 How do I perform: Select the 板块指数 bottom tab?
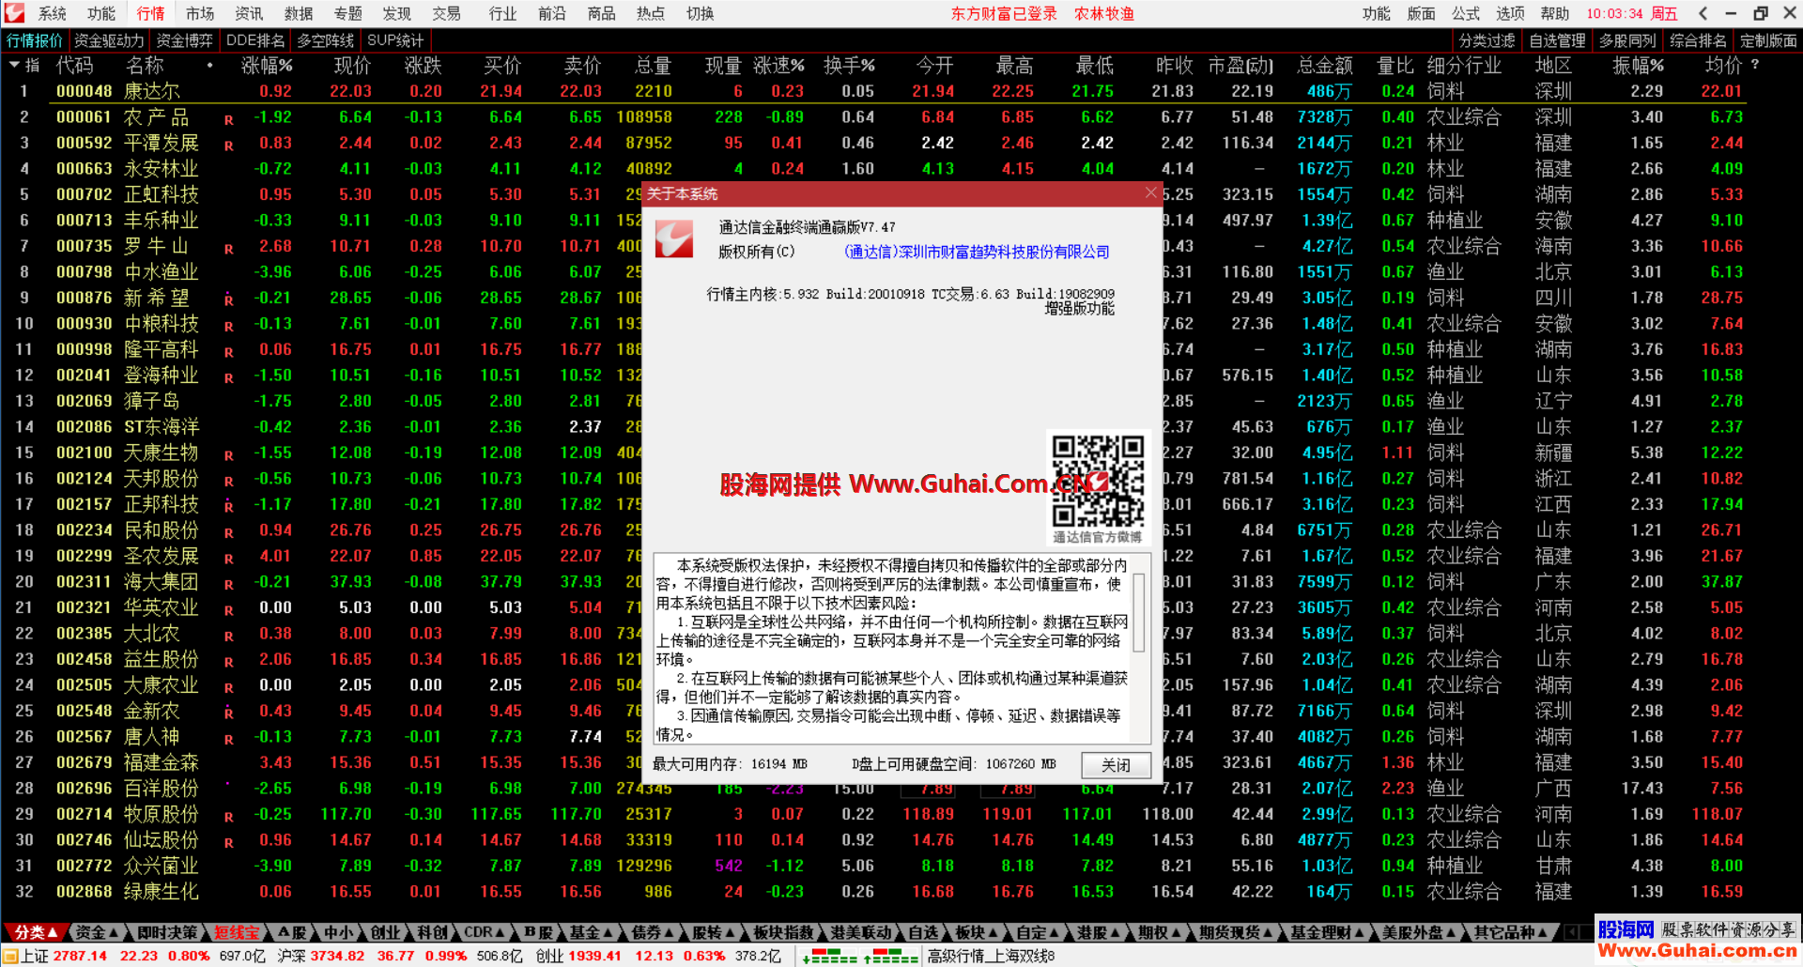click(783, 932)
